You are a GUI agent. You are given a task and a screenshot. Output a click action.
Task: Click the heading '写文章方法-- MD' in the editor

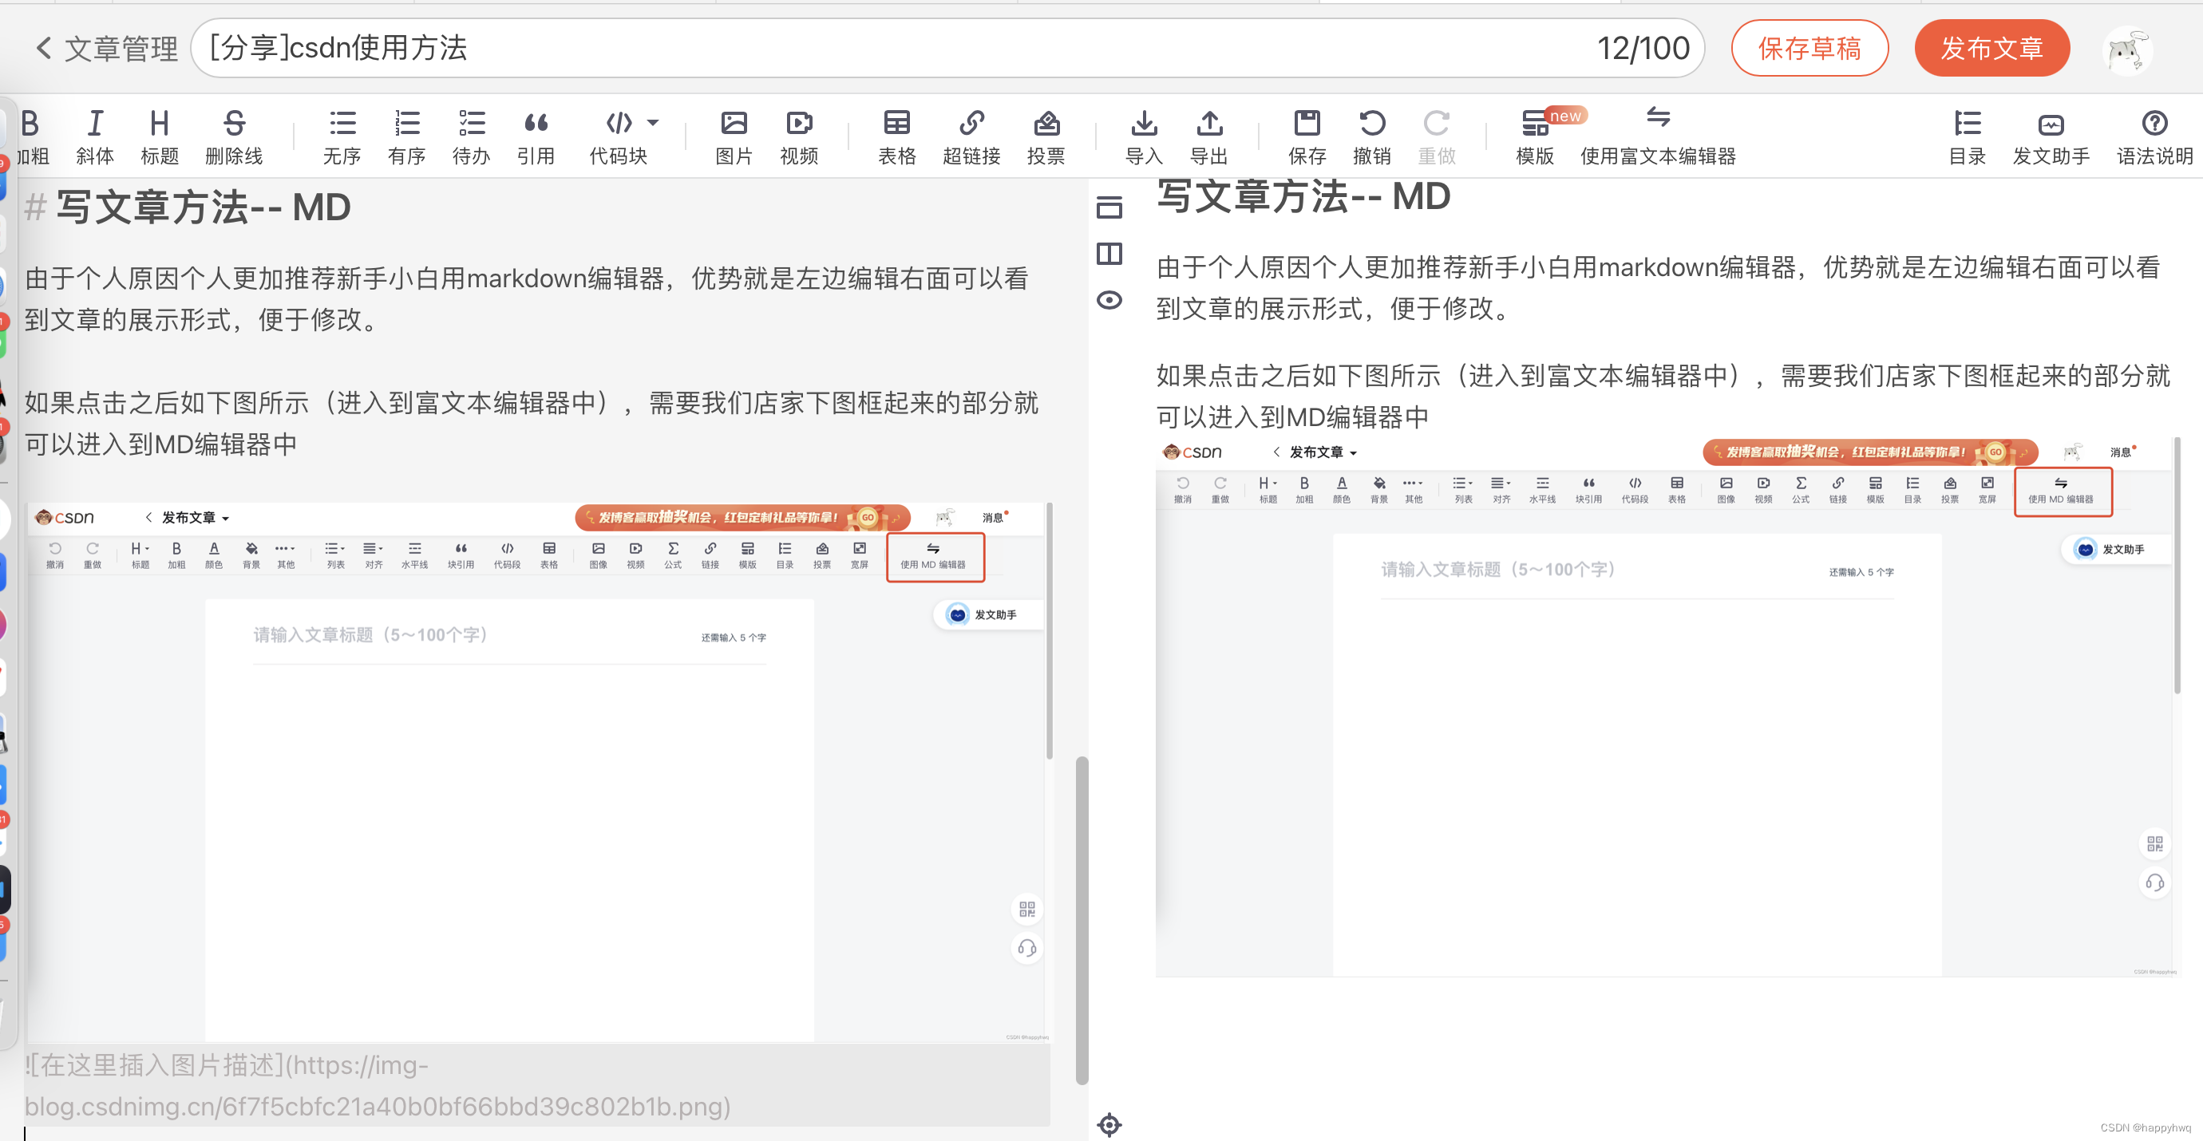(x=203, y=207)
